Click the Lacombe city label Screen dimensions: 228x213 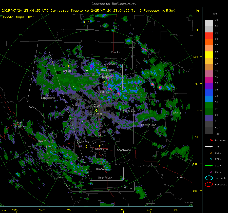pos(109,64)
